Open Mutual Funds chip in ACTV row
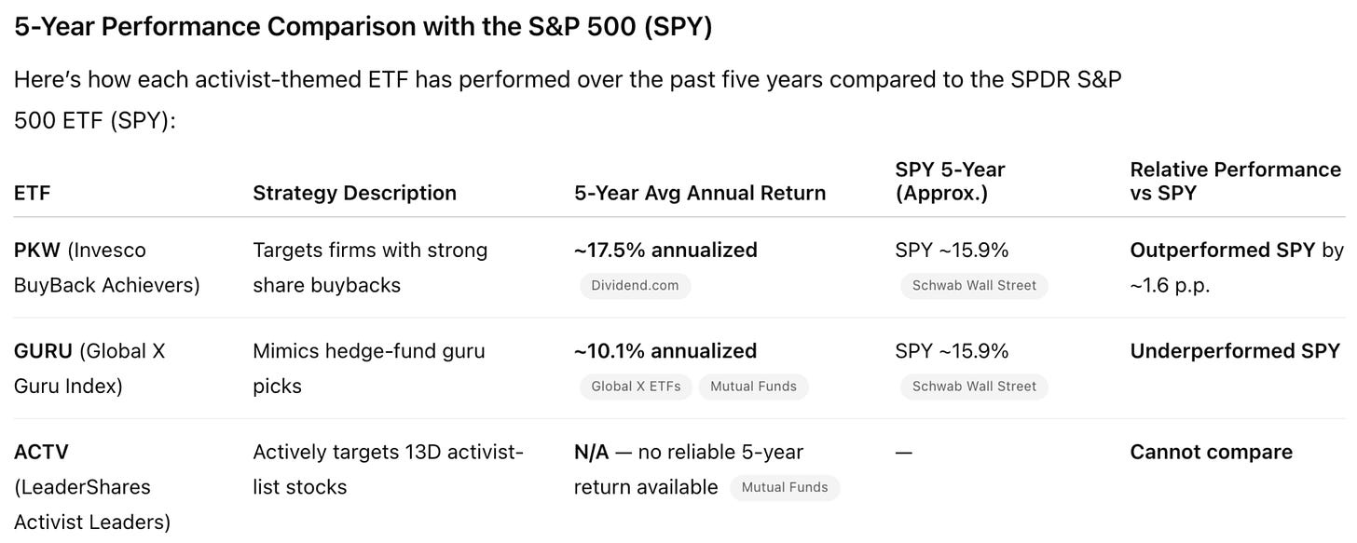The image size is (1357, 543). click(x=785, y=487)
